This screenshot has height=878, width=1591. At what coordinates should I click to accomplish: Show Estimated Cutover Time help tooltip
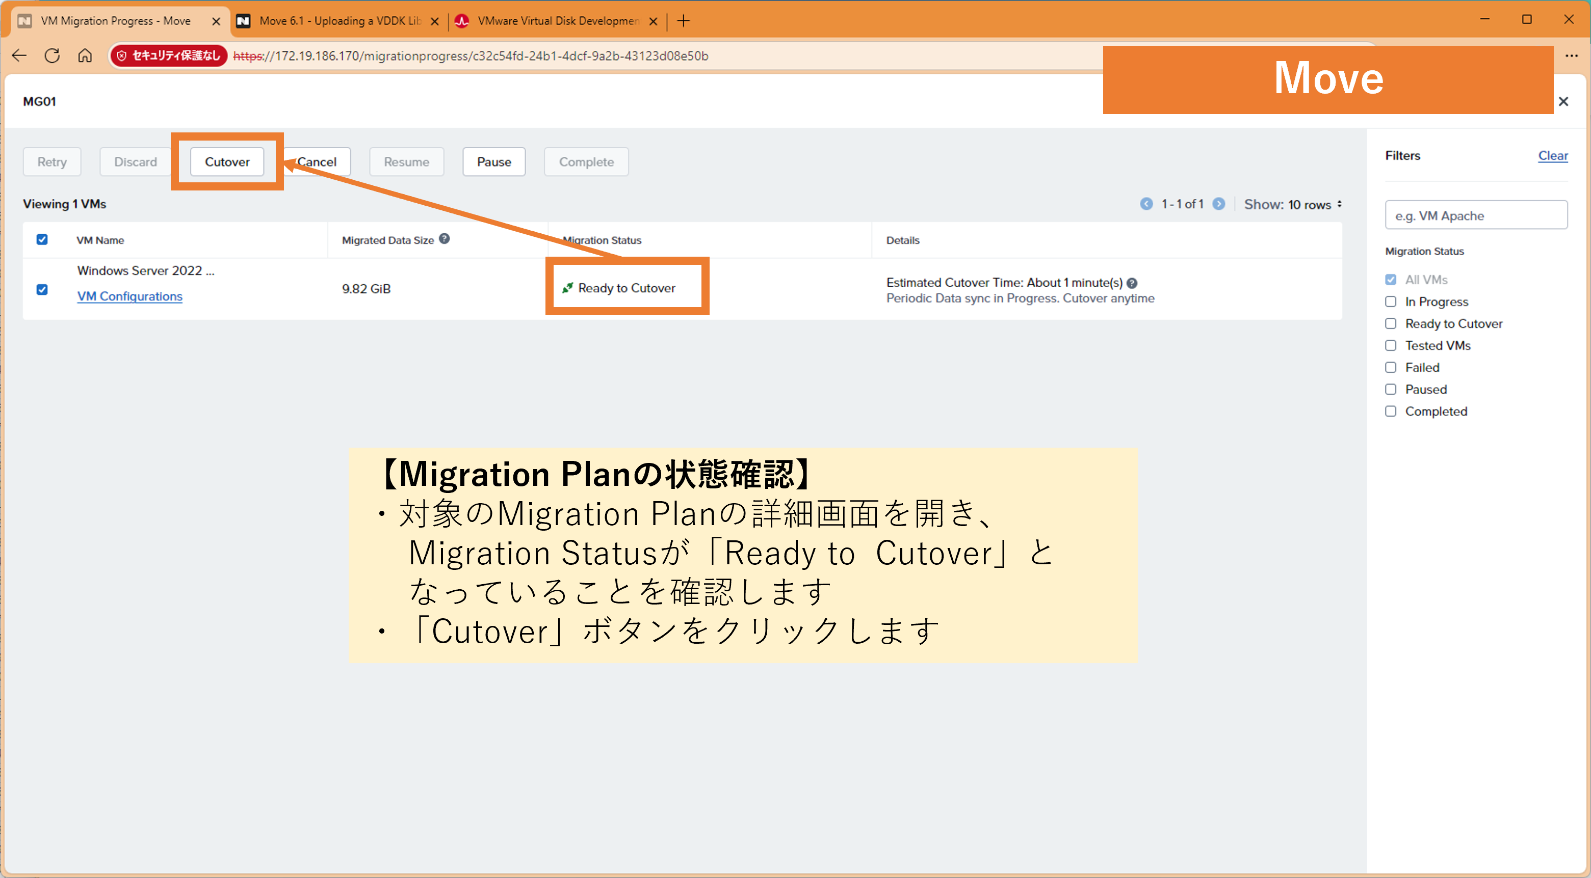[x=1132, y=283]
